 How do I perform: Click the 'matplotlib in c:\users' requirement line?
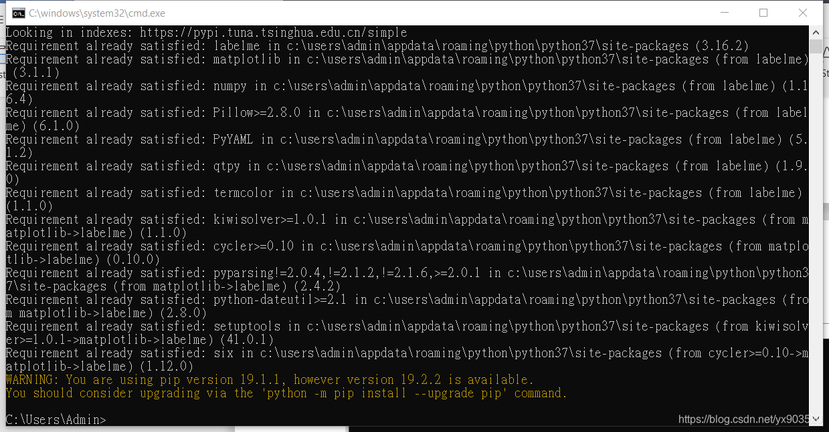point(407,59)
